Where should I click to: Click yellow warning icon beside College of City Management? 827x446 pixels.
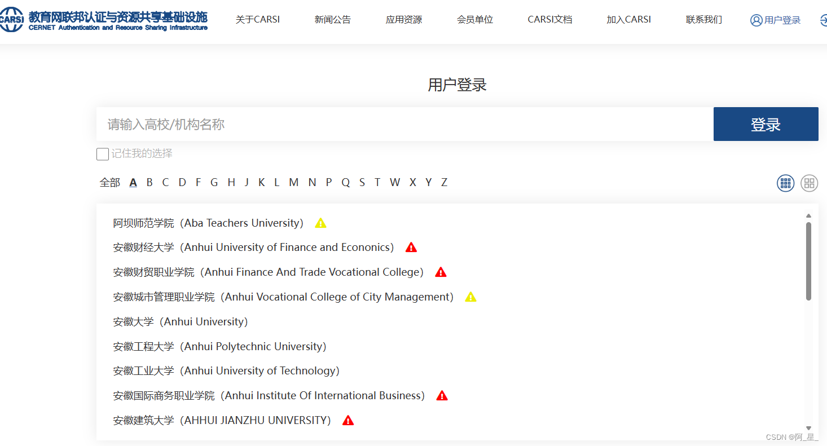[470, 297]
